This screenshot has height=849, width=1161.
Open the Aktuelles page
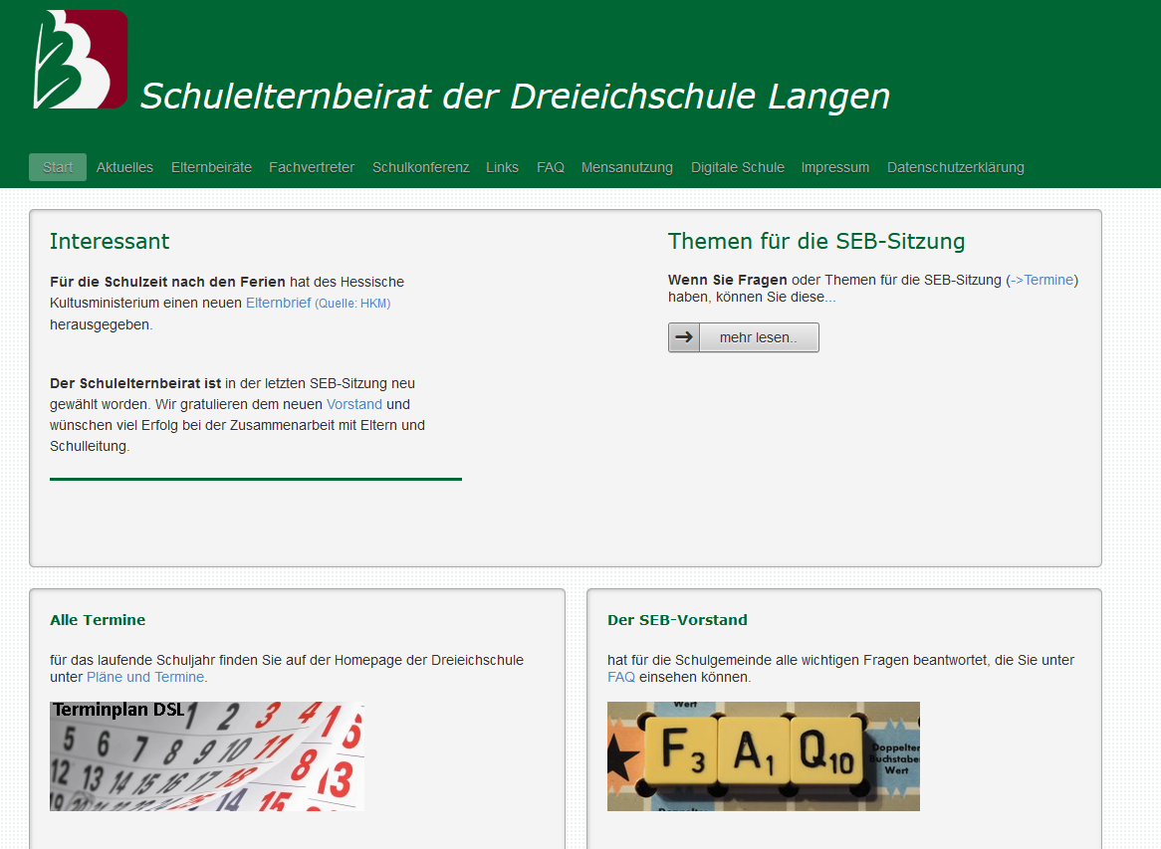pos(124,167)
